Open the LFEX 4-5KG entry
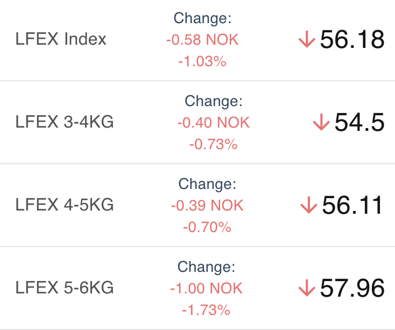 click(64, 205)
